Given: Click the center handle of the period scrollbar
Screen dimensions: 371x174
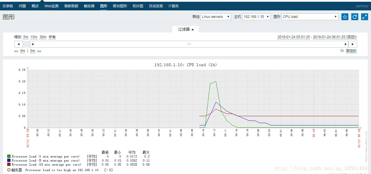Looking at the screenshot, I should pyautogui.click(x=189, y=44).
